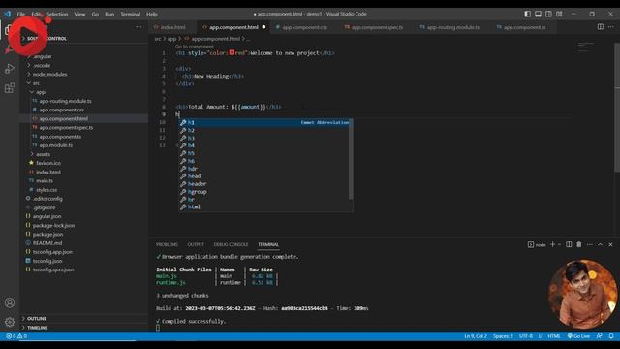Click red color swatch in line 1
The image size is (620, 349).
tap(232, 52)
